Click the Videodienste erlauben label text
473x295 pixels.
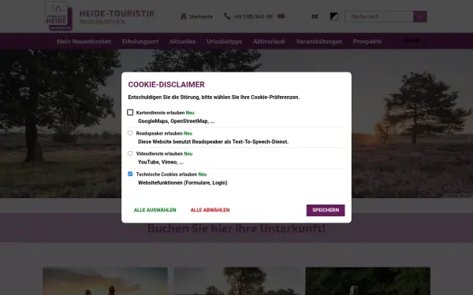159,154
